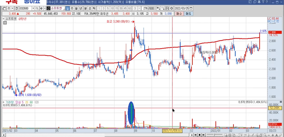This screenshot has height=137, width=284.
Task: Click the fast-forward button in bottom toolbar
Action: point(203,135)
